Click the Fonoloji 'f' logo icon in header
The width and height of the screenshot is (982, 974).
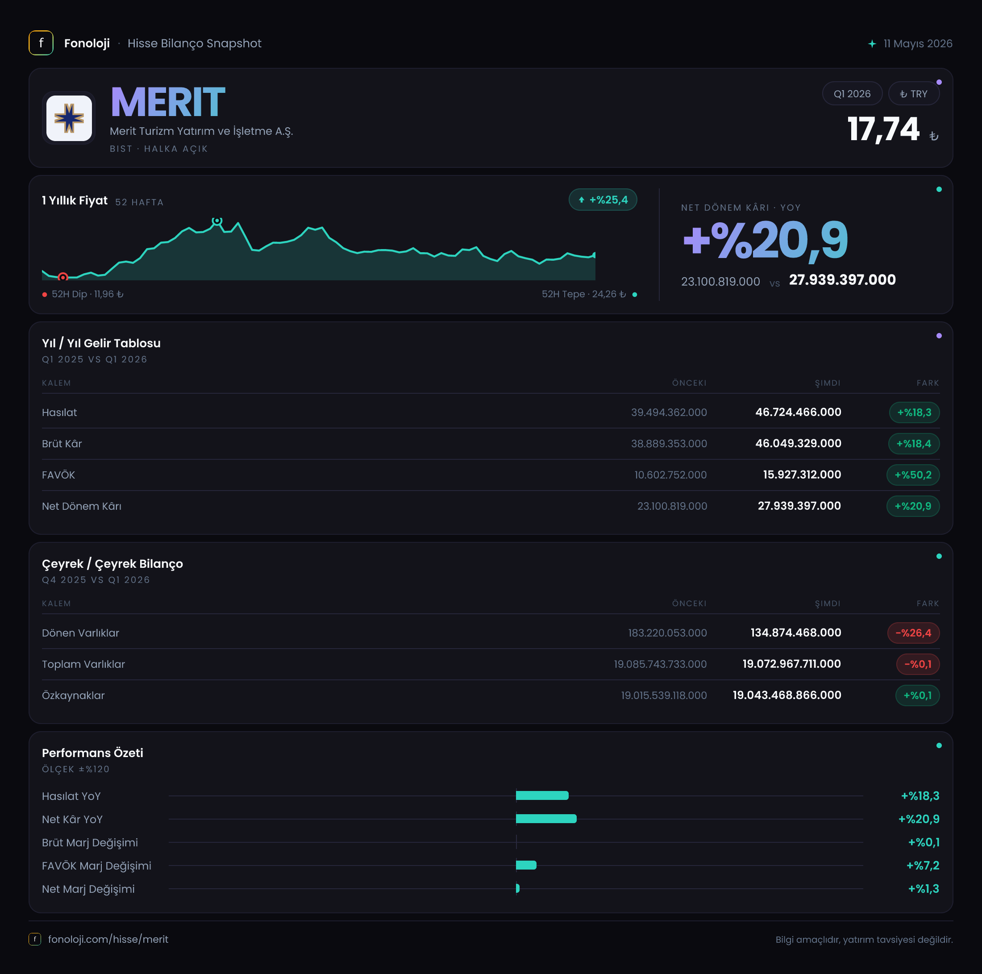pyautogui.click(x=41, y=43)
